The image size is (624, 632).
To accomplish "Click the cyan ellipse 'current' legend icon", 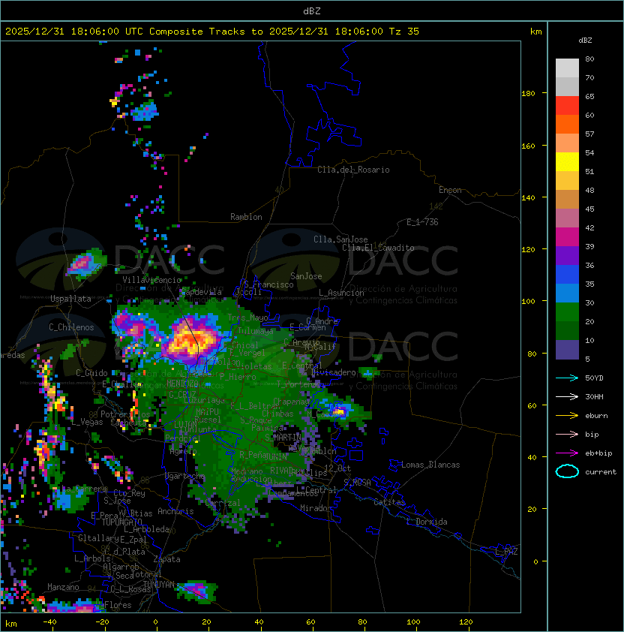I will pos(567,471).
